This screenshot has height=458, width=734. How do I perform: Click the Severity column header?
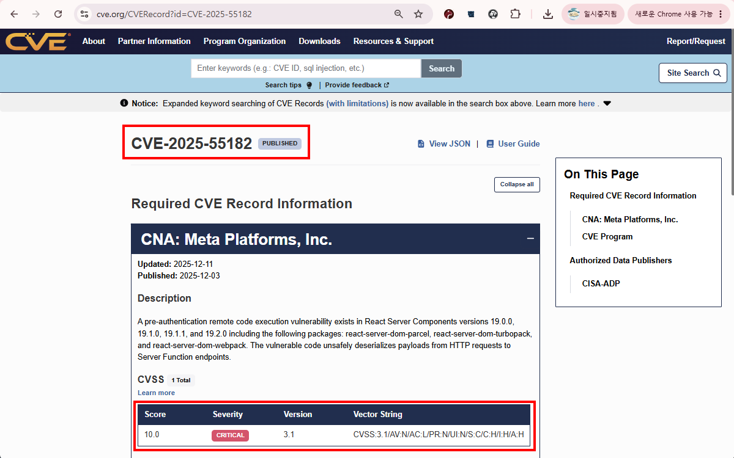coord(228,414)
